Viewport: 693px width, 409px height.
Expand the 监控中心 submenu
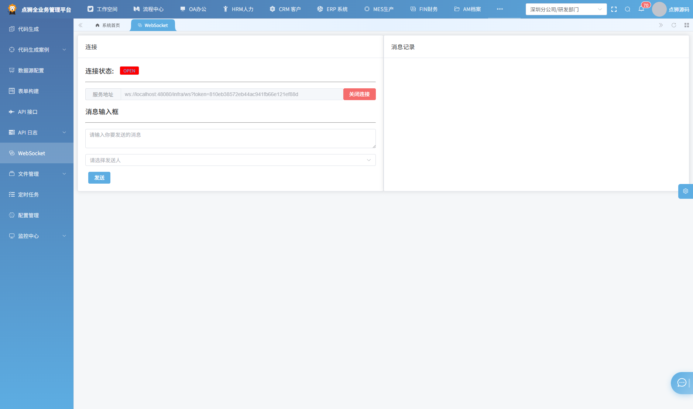pos(37,236)
